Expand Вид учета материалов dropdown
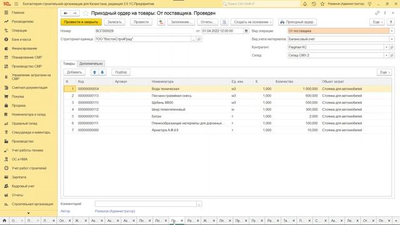 [392, 39]
